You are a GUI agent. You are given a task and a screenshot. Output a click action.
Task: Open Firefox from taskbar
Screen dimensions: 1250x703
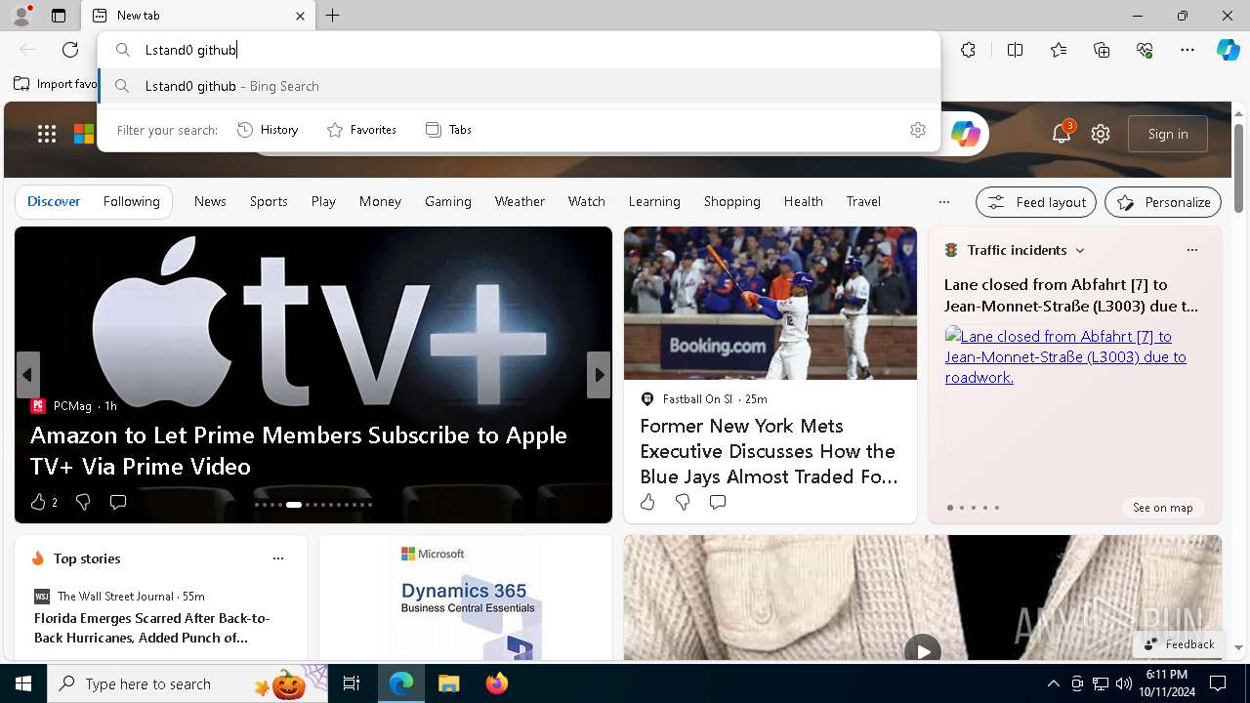[497, 683]
